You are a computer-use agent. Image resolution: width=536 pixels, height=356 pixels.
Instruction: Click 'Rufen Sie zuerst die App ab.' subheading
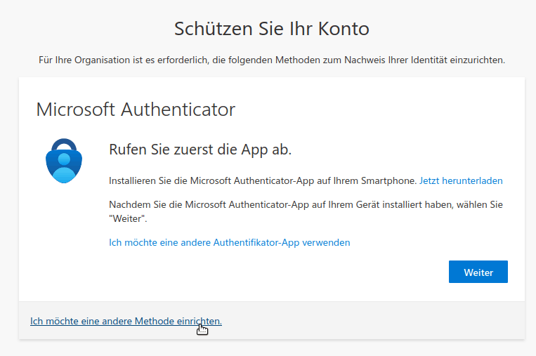click(200, 150)
